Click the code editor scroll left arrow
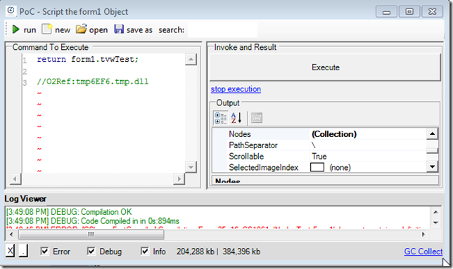 15,179
